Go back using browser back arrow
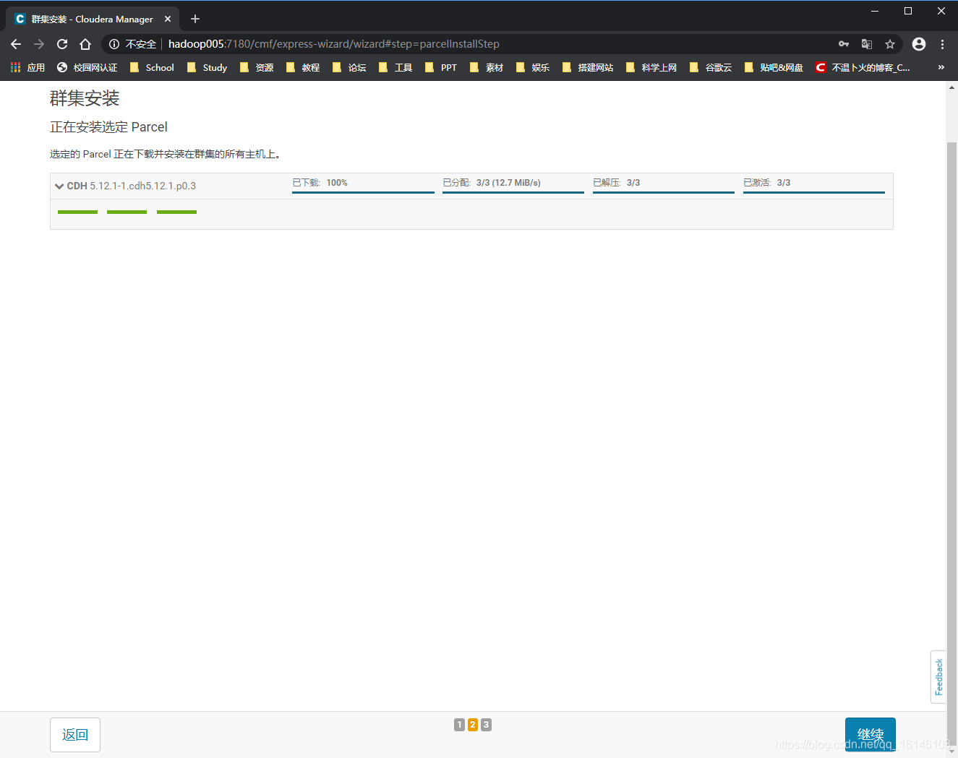This screenshot has height=758, width=958. [16, 44]
